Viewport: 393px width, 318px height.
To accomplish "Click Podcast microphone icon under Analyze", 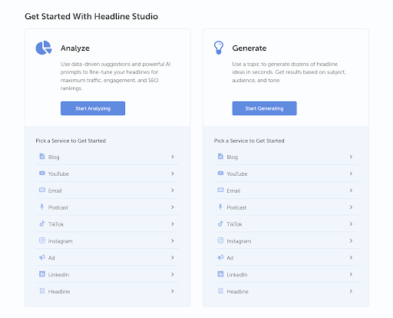I will point(42,207).
